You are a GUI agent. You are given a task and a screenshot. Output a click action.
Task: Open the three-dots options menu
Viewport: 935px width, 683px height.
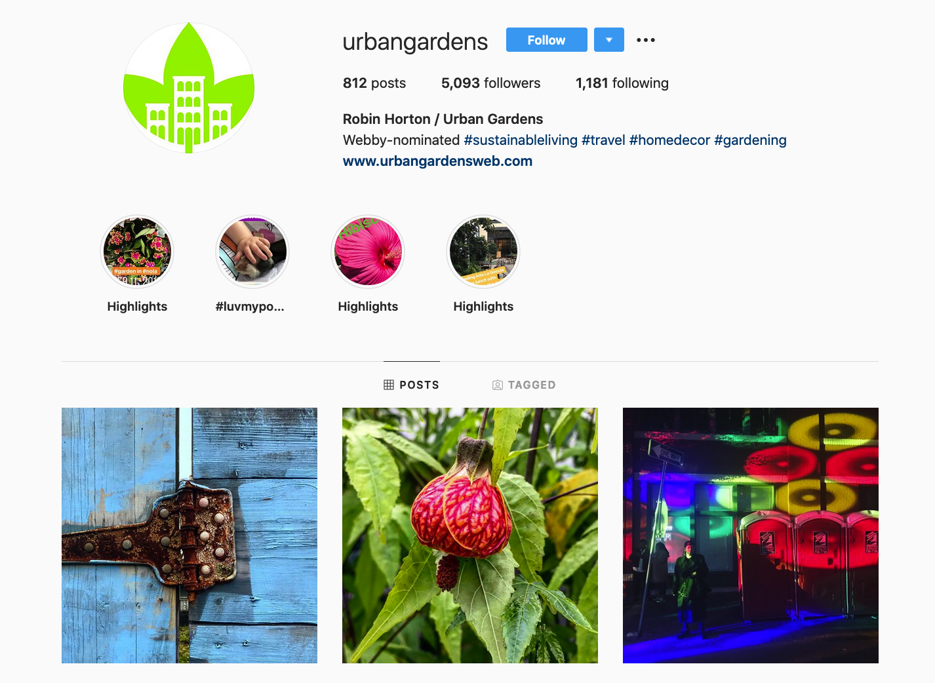click(x=646, y=40)
